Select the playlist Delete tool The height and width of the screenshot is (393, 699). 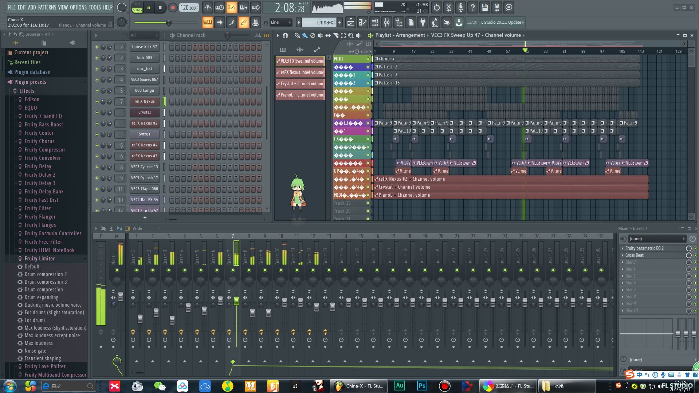coord(313,35)
